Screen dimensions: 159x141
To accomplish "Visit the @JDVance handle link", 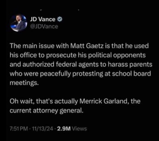I will 44,26.
